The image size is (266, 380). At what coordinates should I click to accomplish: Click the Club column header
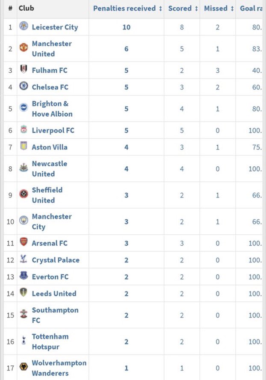click(27, 8)
